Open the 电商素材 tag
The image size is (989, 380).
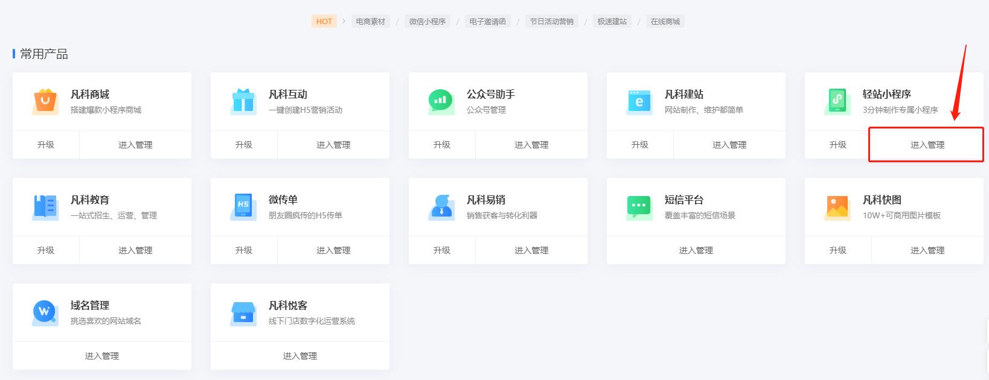point(370,21)
